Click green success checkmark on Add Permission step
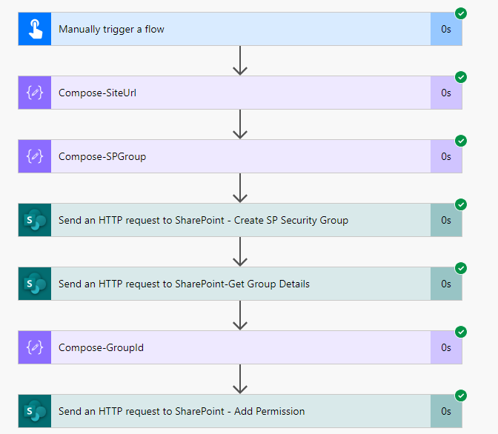This screenshot has width=498, height=434. (x=460, y=395)
